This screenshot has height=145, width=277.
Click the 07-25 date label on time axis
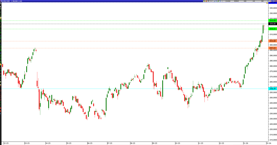(110, 143)
